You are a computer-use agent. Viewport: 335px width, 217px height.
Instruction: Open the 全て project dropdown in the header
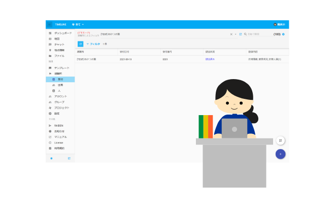[x=78, y=24]
